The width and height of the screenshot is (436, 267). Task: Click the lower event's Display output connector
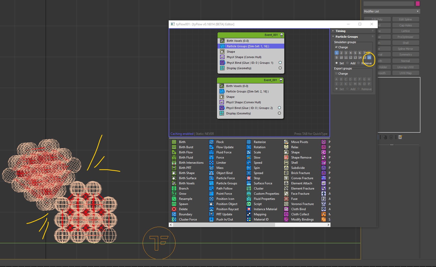click(279, 113)
